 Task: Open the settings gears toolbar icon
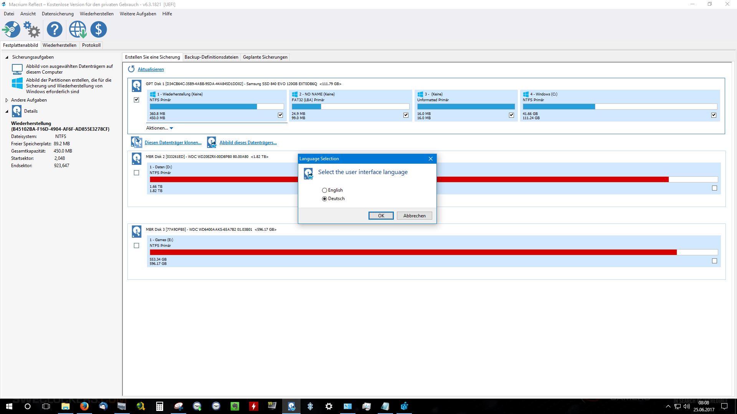(32, 30)
